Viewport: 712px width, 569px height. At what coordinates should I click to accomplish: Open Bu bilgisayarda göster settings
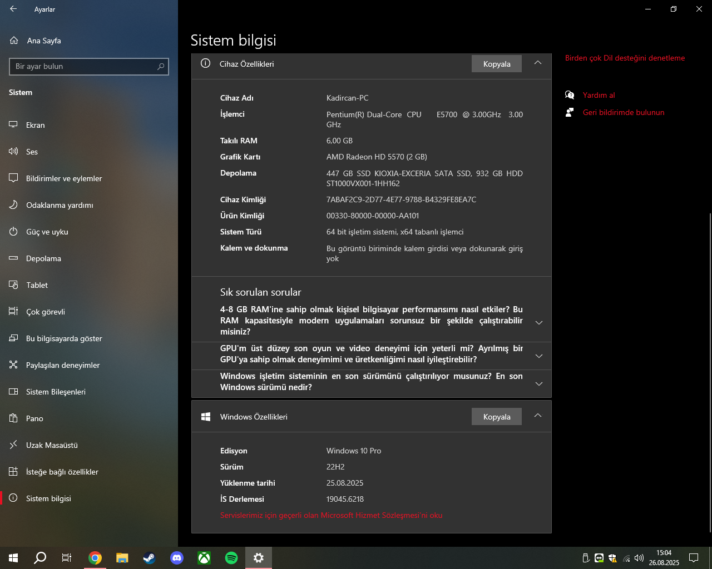(x=89, y=338)
